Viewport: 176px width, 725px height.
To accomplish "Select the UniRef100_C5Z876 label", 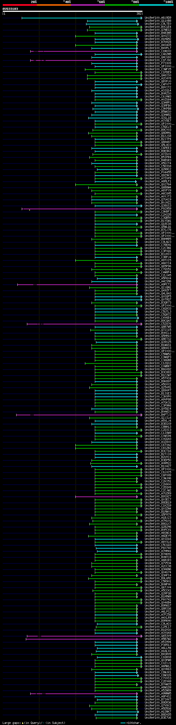I will (x=158, y=324).
